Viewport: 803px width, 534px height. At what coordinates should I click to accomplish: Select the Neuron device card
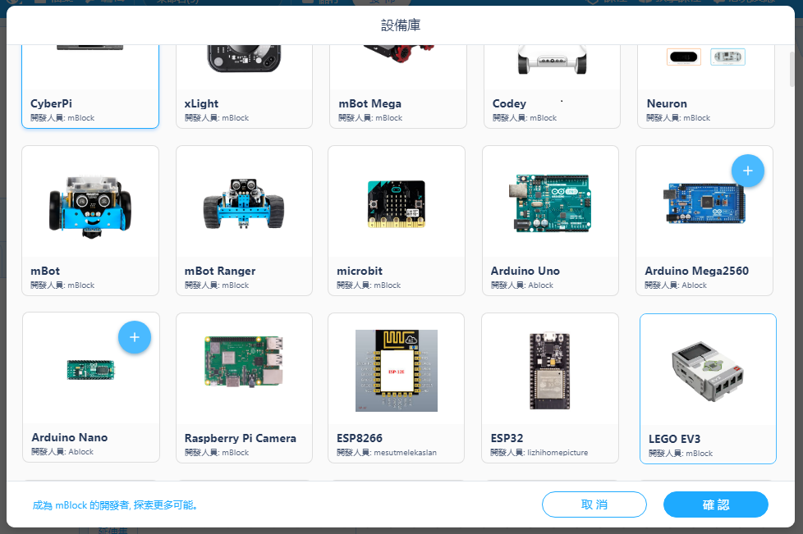(705, 86)
